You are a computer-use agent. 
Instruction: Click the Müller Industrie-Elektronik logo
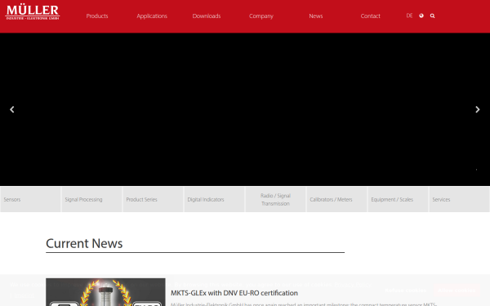tap(33, 12)
